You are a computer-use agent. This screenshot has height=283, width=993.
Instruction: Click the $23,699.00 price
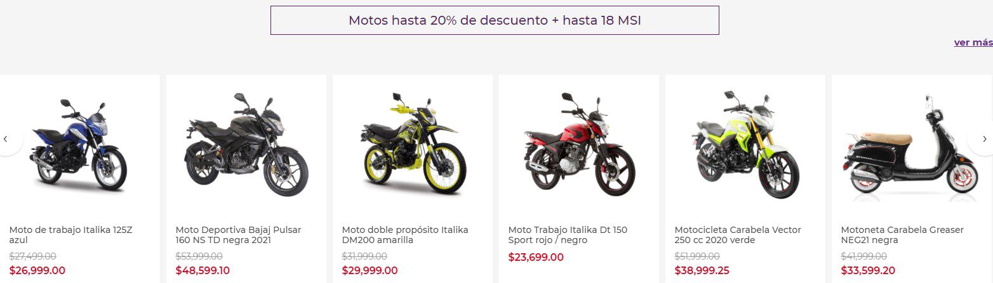536,257
